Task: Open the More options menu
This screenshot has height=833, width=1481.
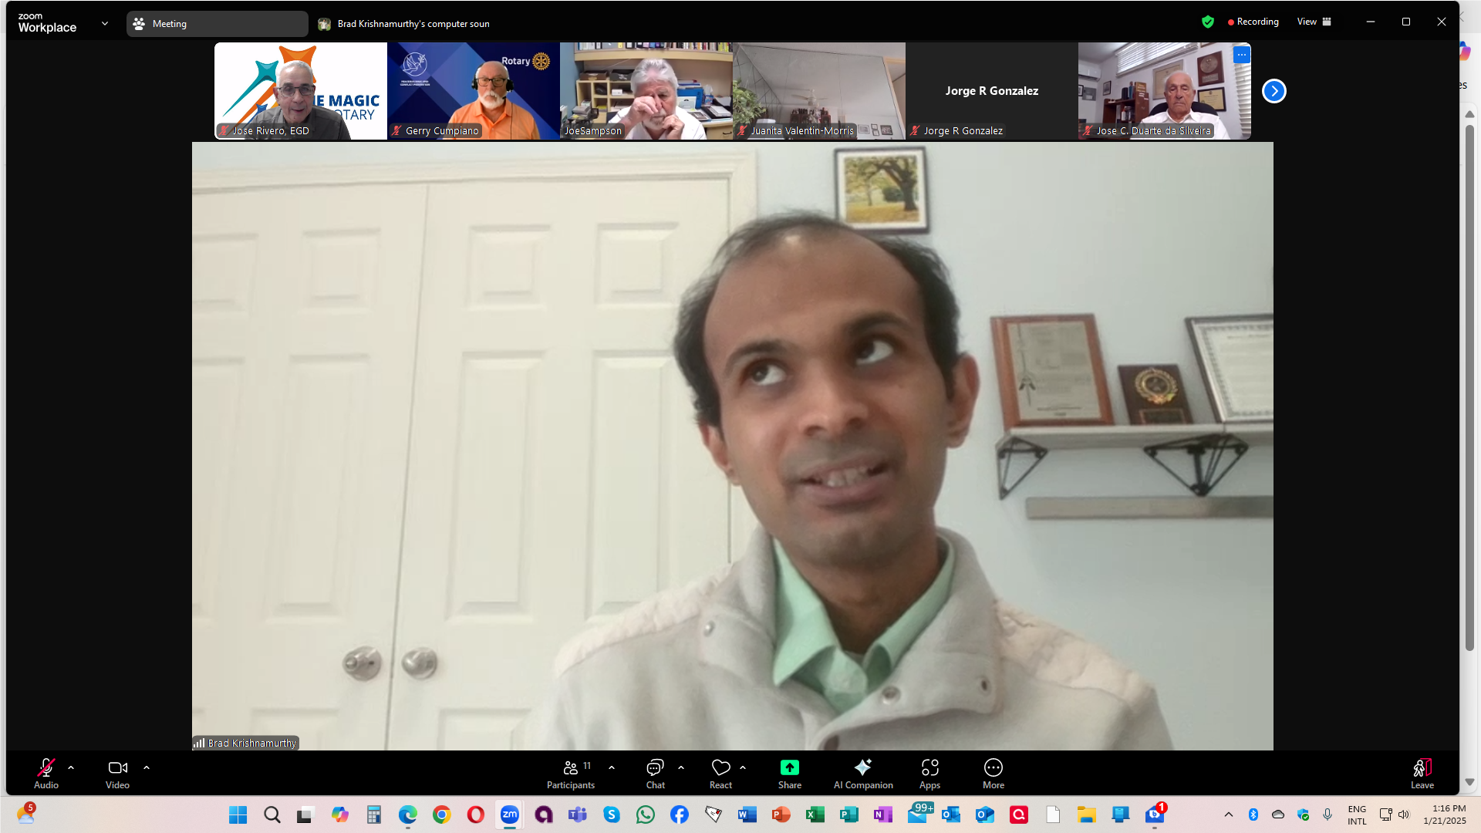Action: [x=993, y=773]
